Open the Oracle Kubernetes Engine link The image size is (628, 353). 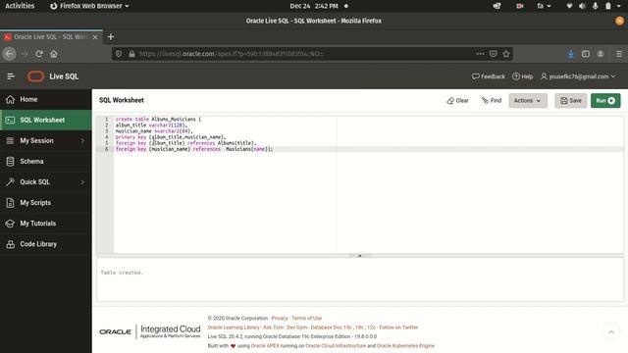(405, 346)
